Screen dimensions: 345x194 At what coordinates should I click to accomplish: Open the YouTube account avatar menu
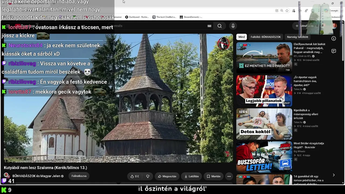334,26
